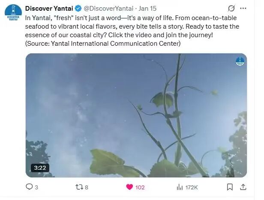
Task: Click the Discover Yantai display name
Action: click(x=49, y=9)
